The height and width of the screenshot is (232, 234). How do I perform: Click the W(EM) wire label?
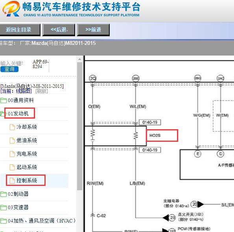pos(222,115)
